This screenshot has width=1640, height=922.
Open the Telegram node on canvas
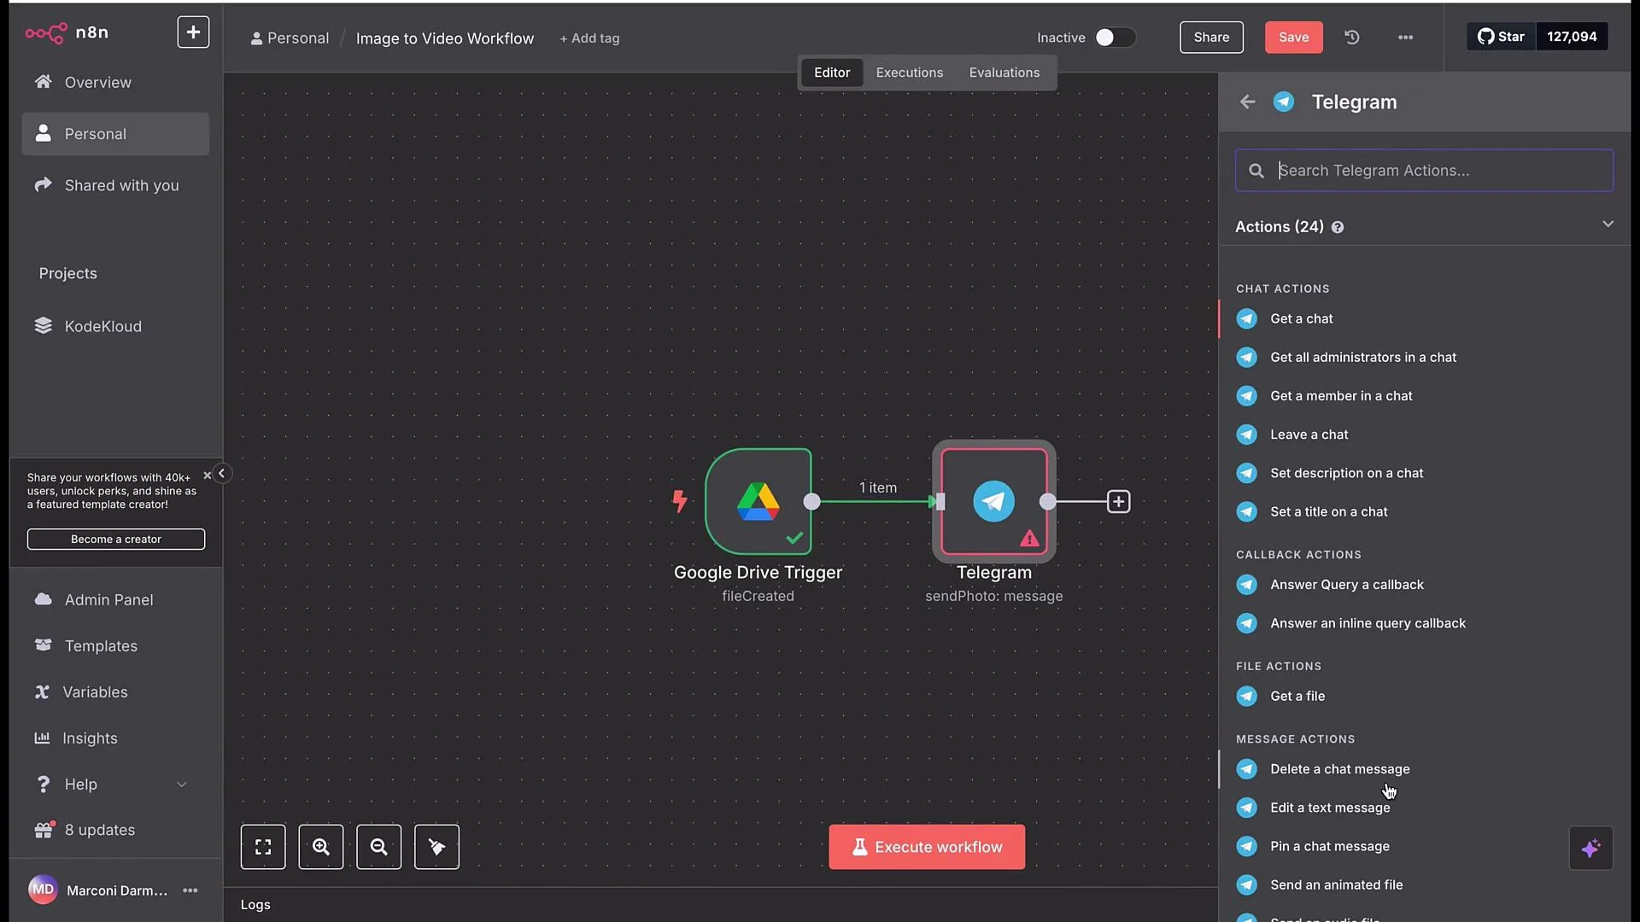[x=994, y=502]
